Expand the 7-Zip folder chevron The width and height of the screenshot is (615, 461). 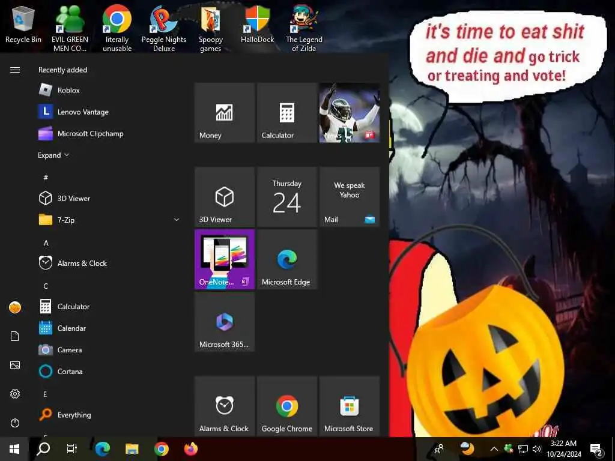tap(177, 220)
